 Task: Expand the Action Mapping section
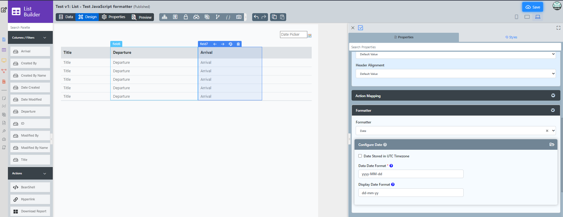tap(553, 95)
